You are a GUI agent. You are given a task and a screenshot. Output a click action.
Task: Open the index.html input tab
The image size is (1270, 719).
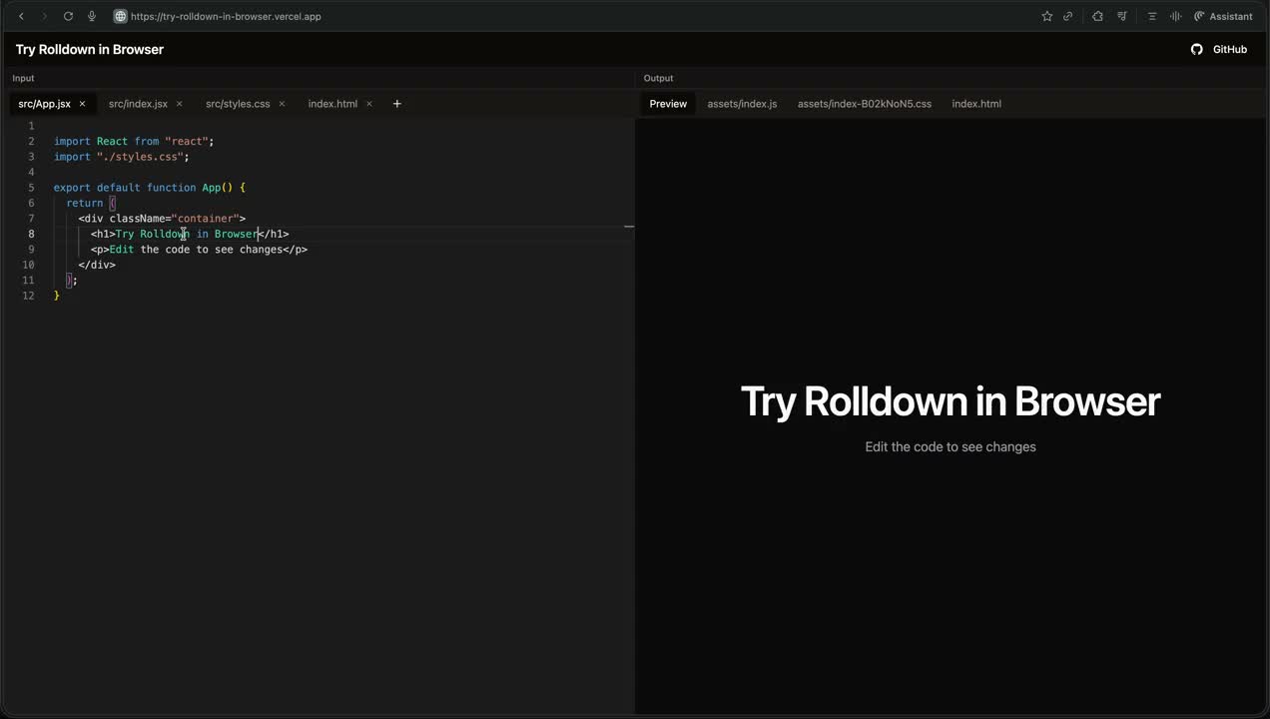[332, 104]
